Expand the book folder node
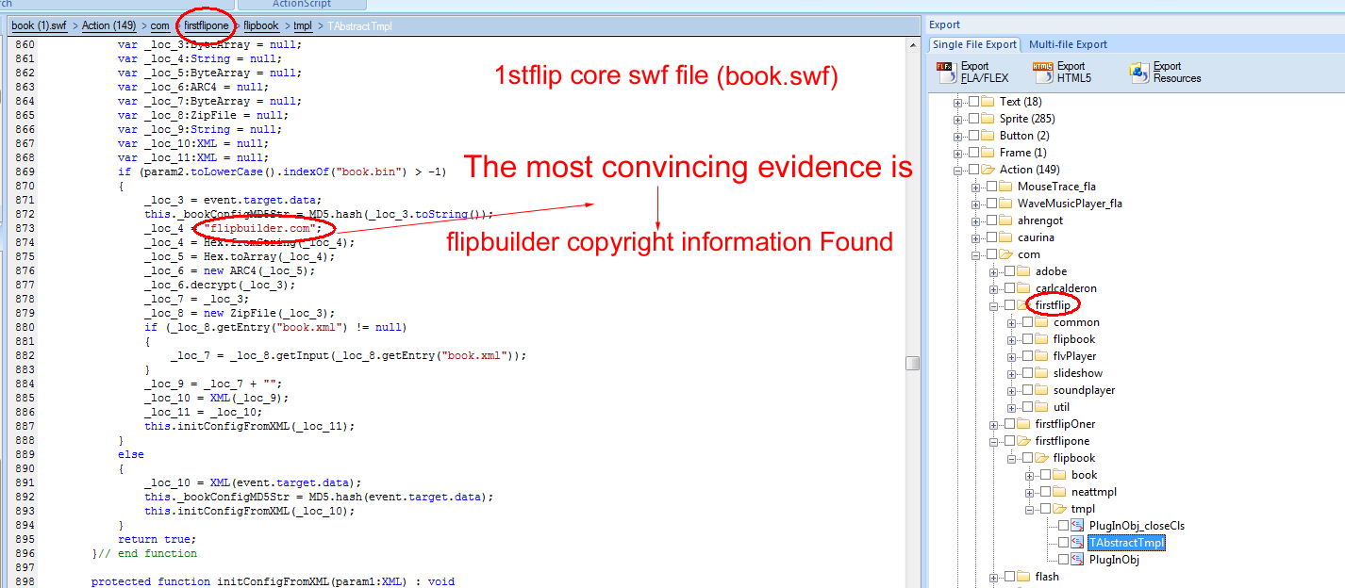The image size is (1345, 588). coord(1030,475)
